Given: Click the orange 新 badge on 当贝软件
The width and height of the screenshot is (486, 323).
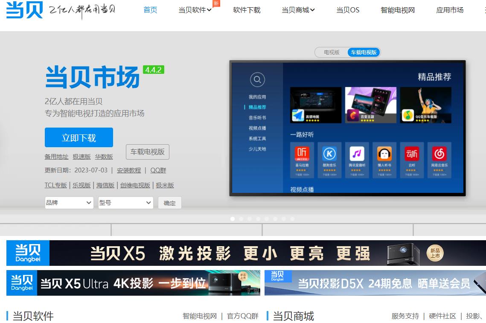Looking at the screenshot, I should pos(216,3).
